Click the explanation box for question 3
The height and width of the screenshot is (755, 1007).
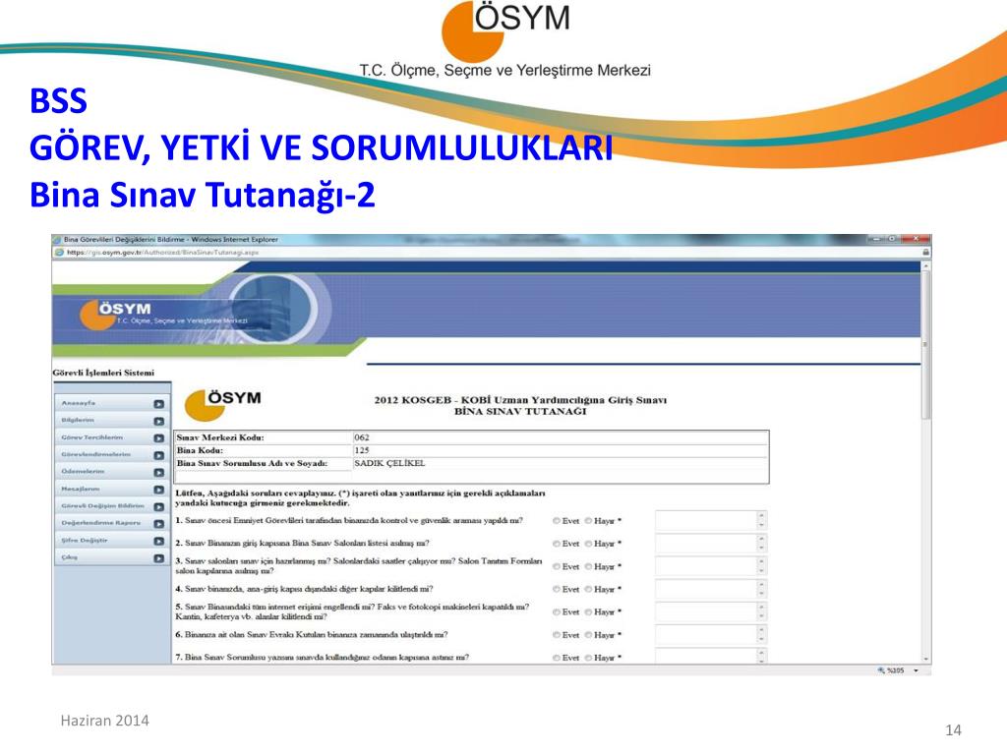pos(711,566)
